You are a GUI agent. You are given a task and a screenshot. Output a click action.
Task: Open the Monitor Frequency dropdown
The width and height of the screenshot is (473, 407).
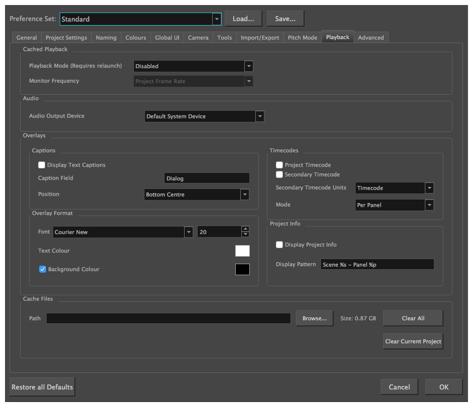point(193,81)
